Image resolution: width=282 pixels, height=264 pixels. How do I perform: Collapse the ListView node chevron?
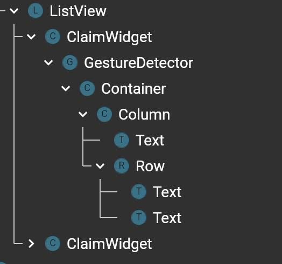(14, 11)
